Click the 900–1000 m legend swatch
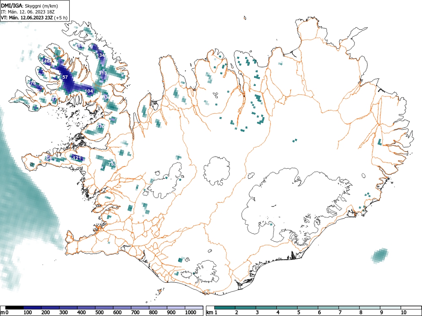Screen dimensions: 422x316 176,308
